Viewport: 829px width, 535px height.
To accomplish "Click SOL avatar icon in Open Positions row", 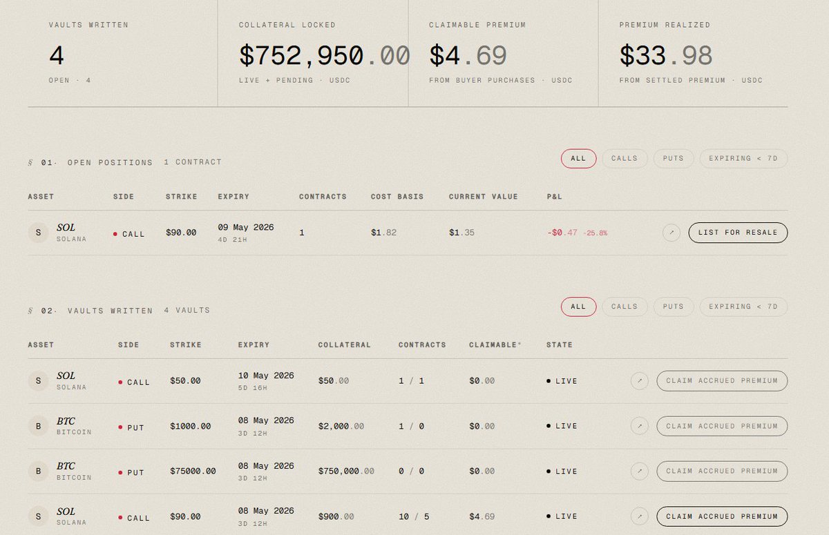I will tap(38, 233).
